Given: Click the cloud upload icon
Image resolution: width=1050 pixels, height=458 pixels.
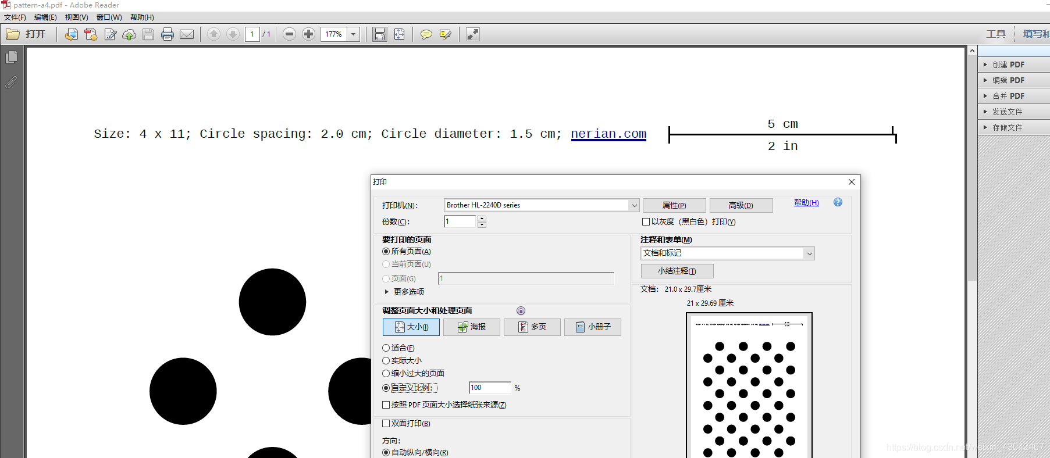Looking at the screenshot, I should point(129,34).
